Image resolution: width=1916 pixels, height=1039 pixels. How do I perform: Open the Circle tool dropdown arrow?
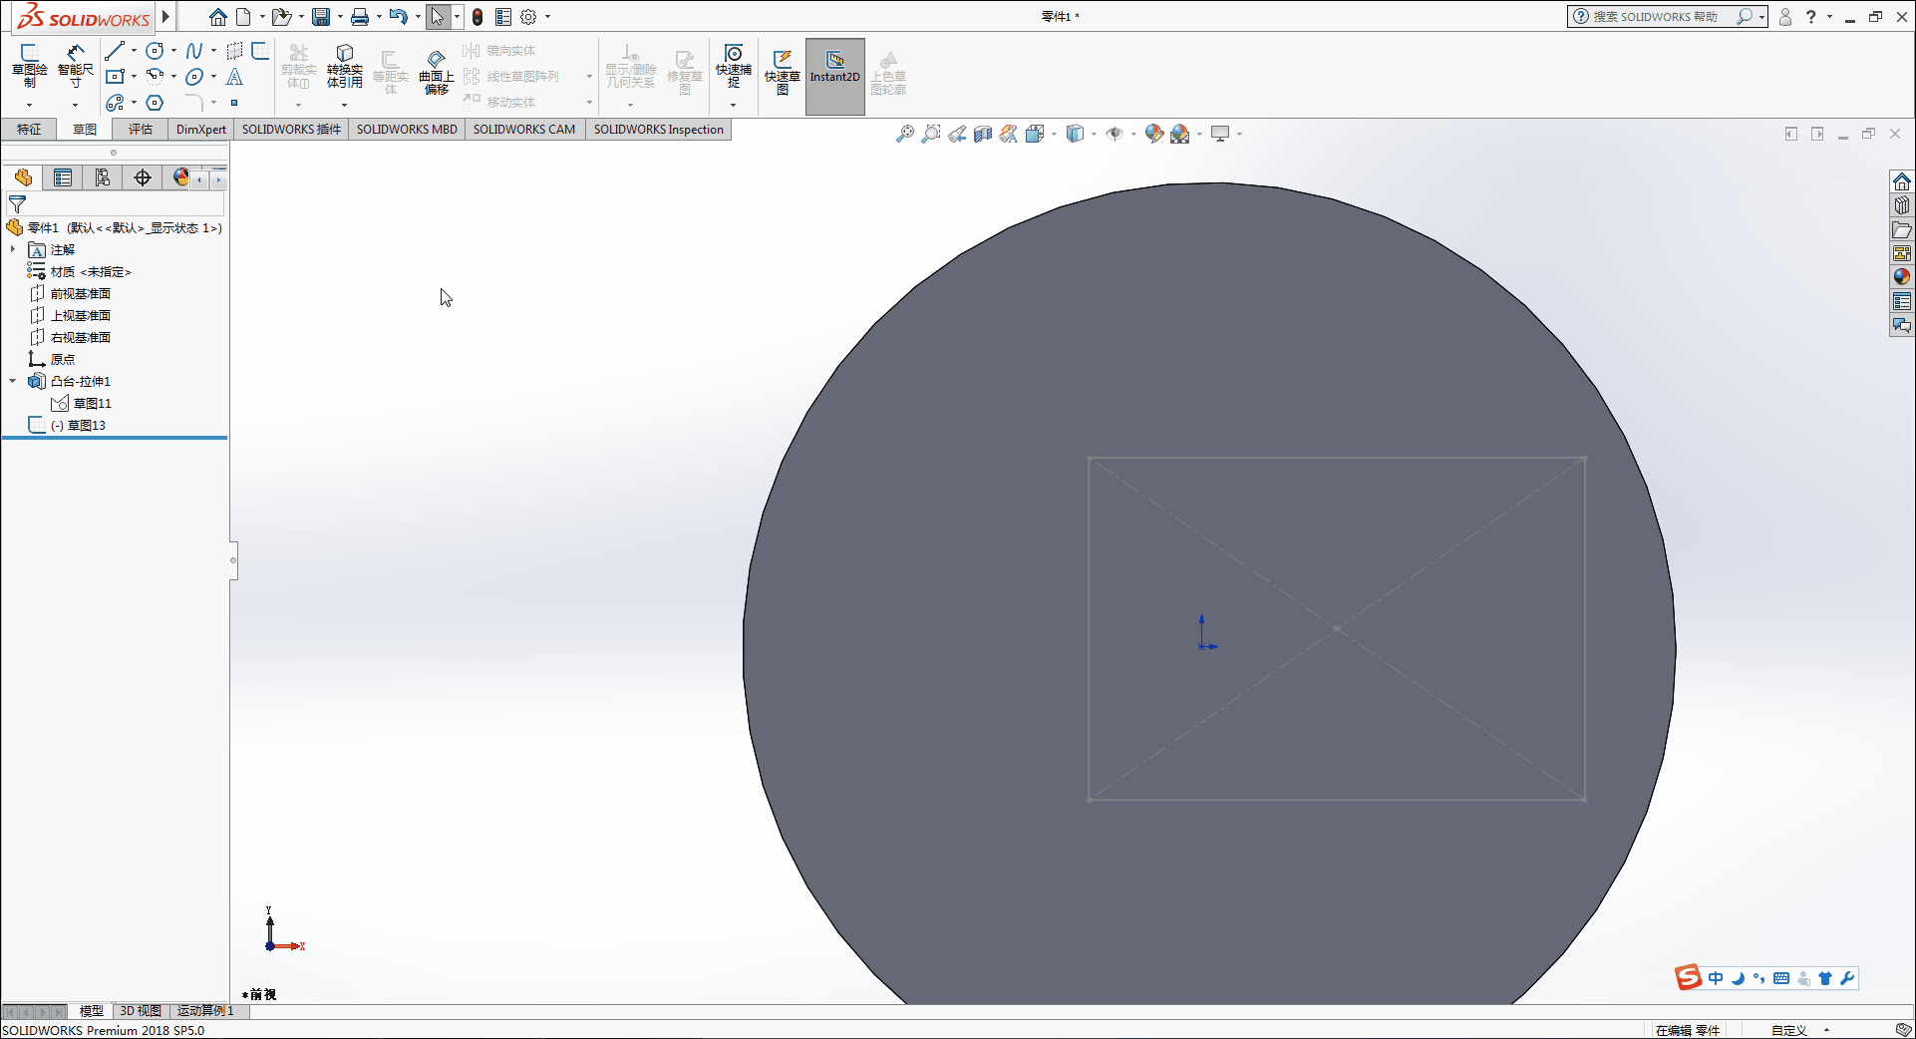click(x=173, y=51)
